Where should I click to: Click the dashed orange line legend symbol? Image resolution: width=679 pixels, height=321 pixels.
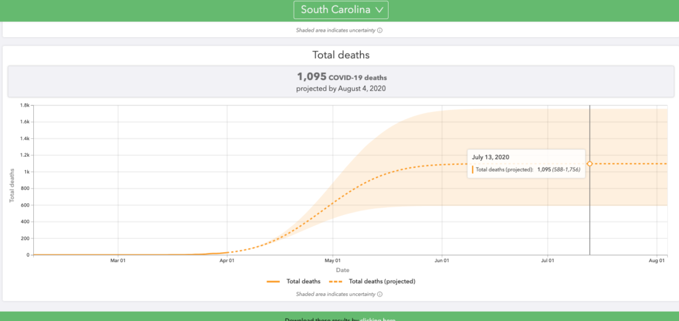coord(335,281)
